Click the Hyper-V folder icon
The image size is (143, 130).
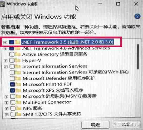17,61
